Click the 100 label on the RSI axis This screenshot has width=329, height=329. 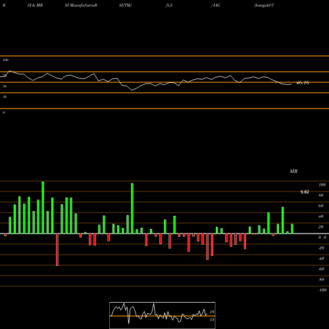point(5,60)
